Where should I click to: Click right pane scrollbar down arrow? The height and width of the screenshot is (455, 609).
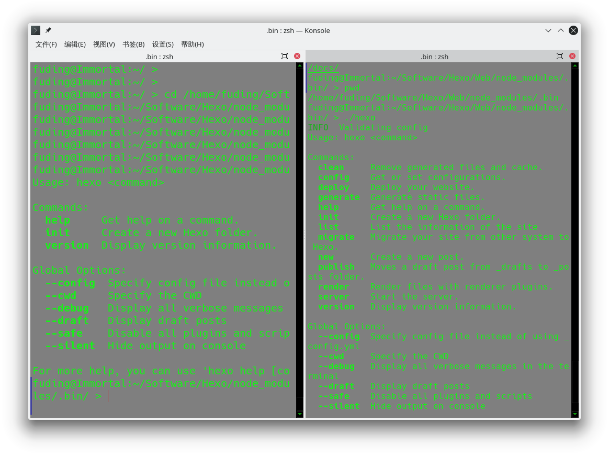575,414
